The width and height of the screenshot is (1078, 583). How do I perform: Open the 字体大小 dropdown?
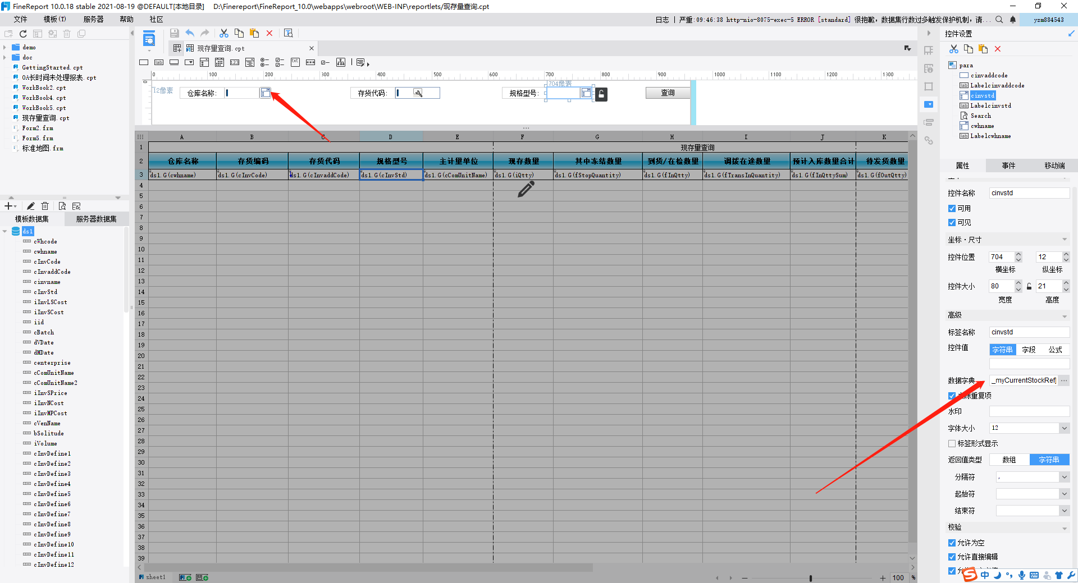[1064, 428]
